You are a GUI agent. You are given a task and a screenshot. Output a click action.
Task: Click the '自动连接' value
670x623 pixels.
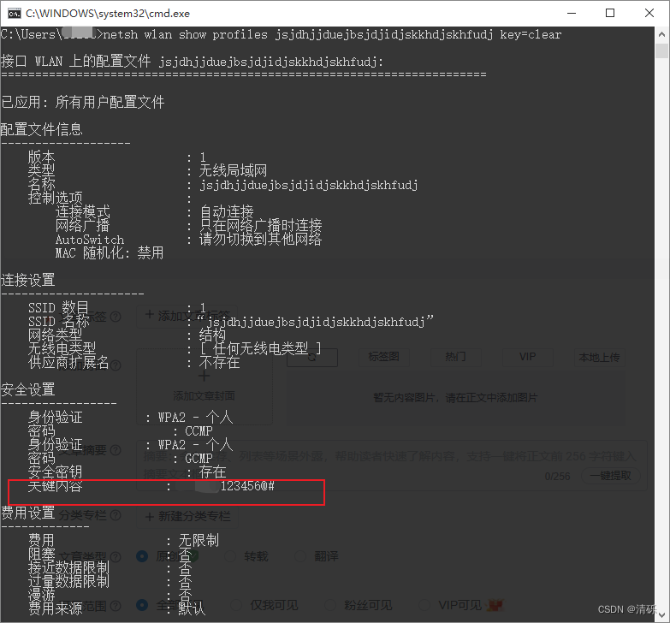[x=227, y=211]
